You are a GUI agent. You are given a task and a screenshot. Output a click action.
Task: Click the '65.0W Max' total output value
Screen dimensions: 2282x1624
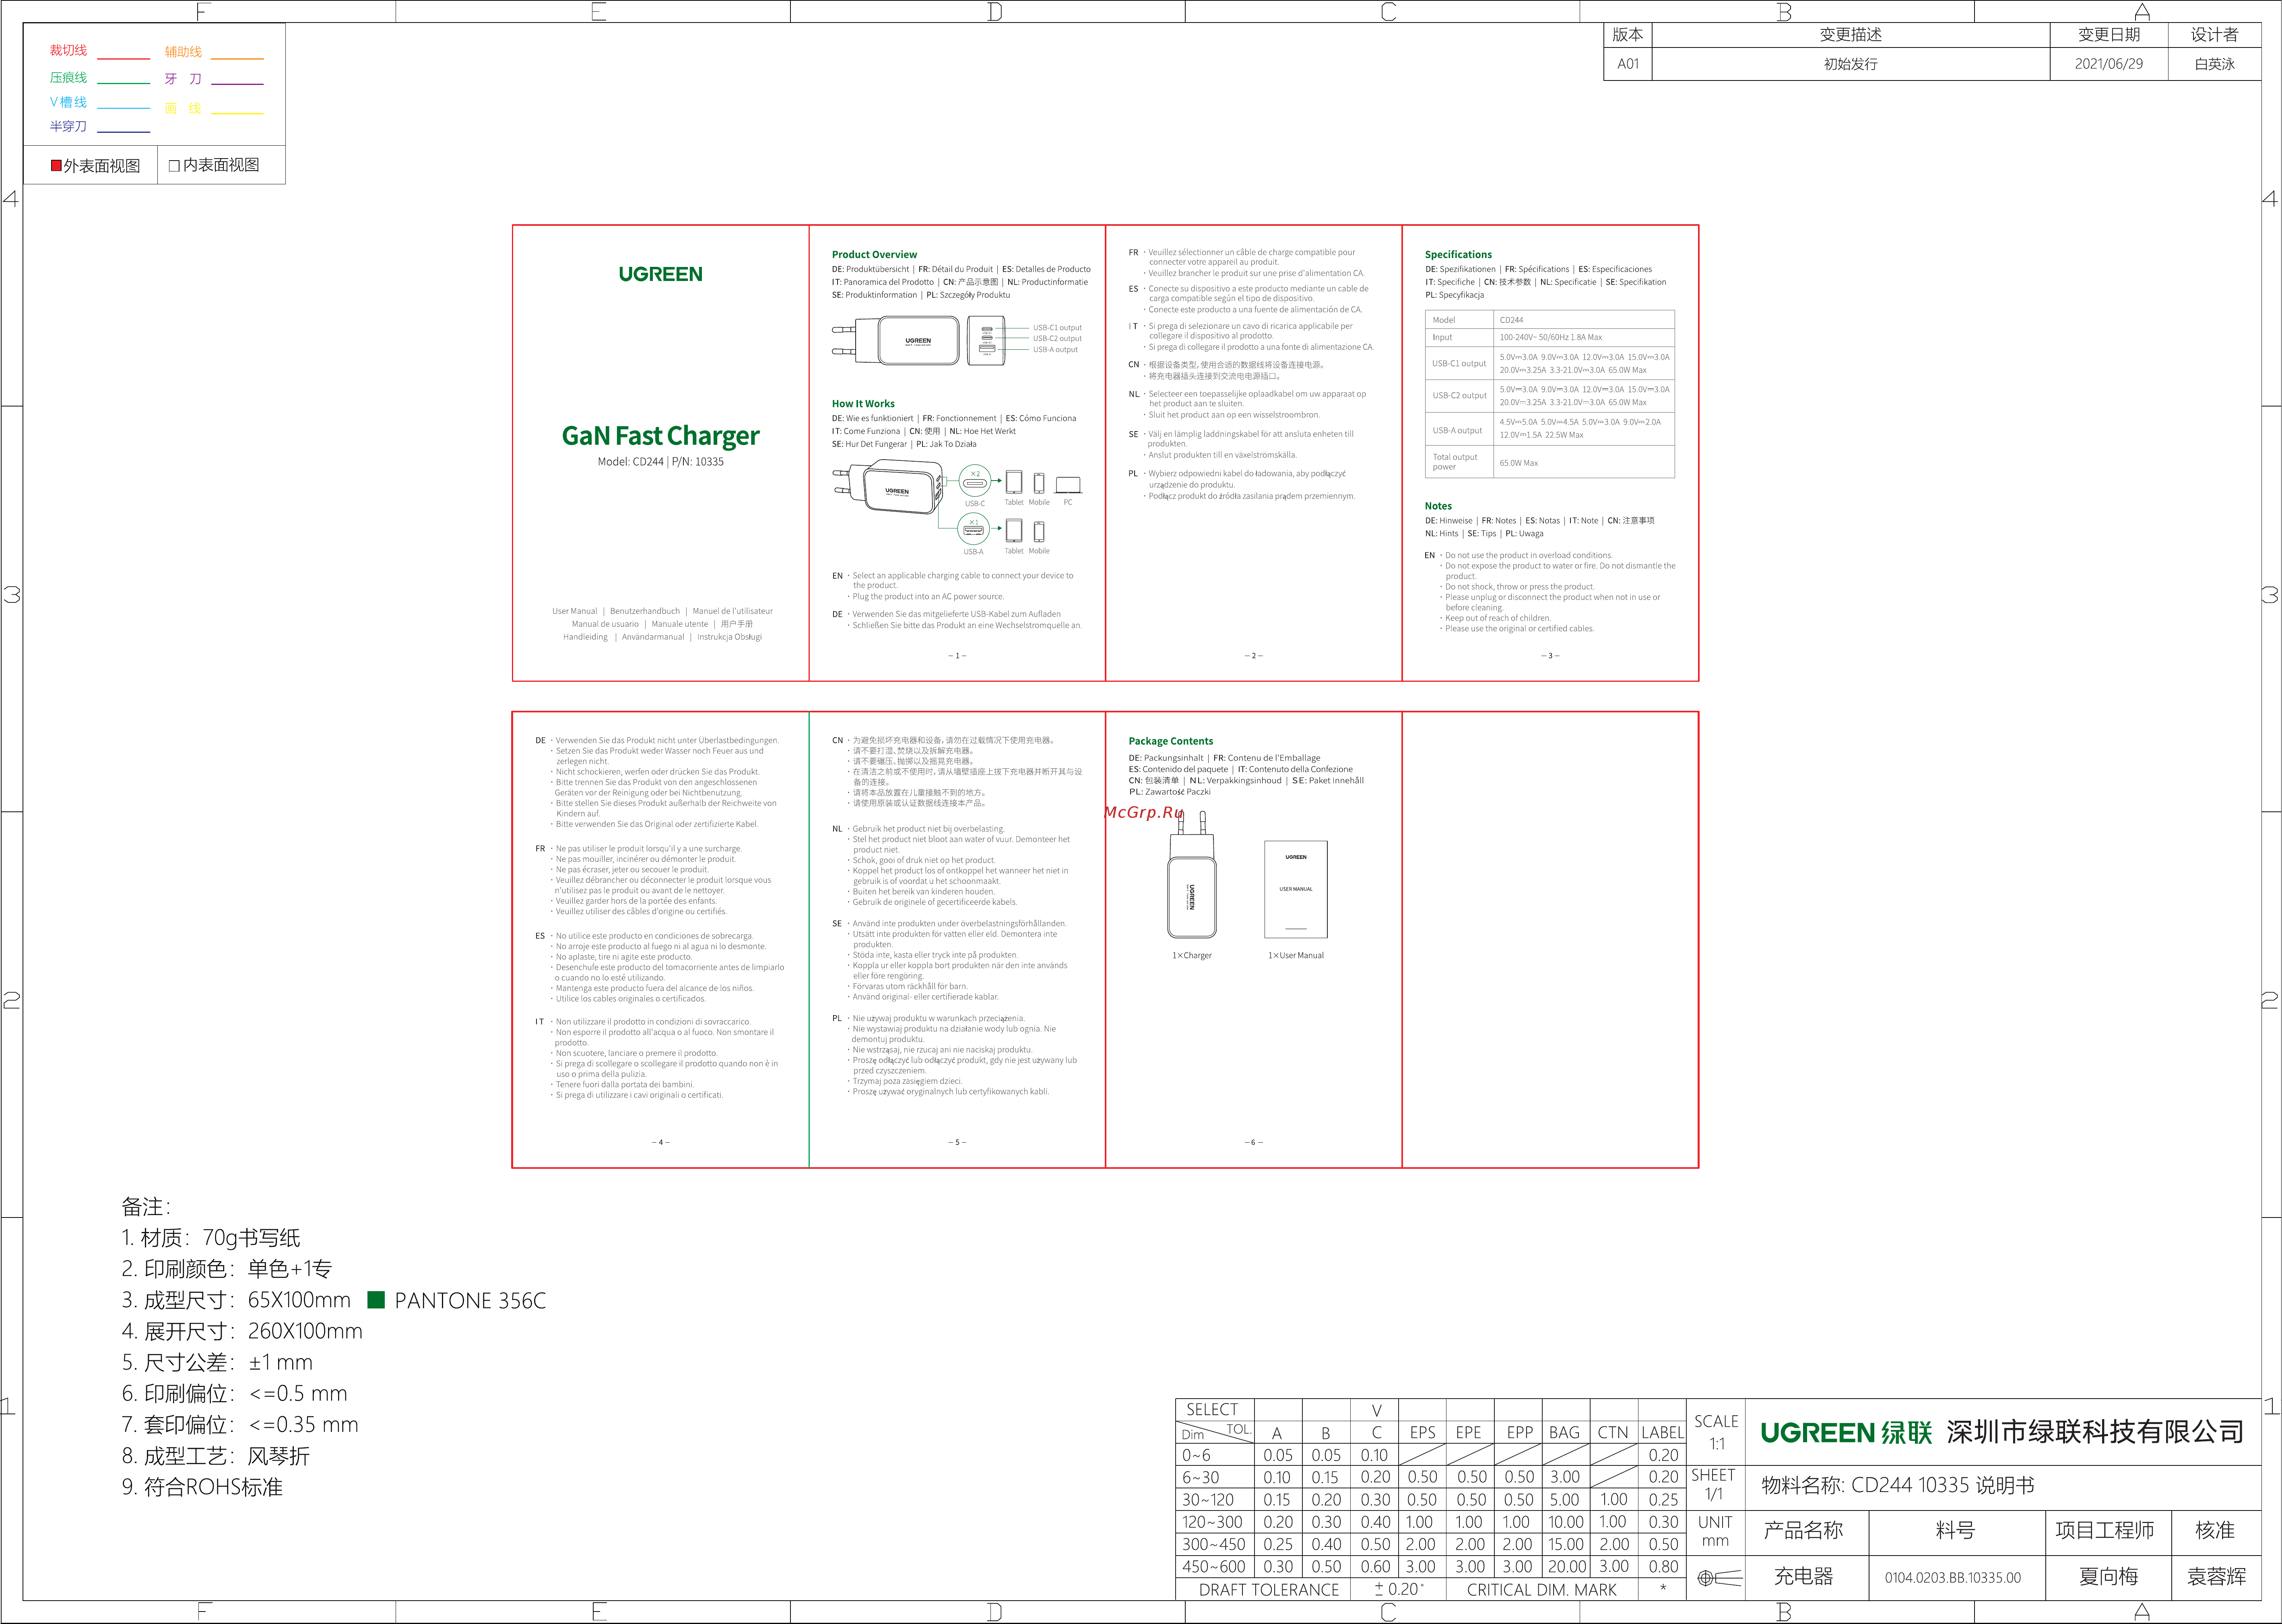(1519, 463)
